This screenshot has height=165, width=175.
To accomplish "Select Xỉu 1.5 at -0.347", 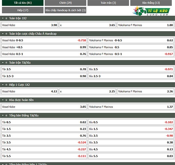I will (131, 129).
